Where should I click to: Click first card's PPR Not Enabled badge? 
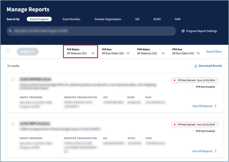pos(203,87)
